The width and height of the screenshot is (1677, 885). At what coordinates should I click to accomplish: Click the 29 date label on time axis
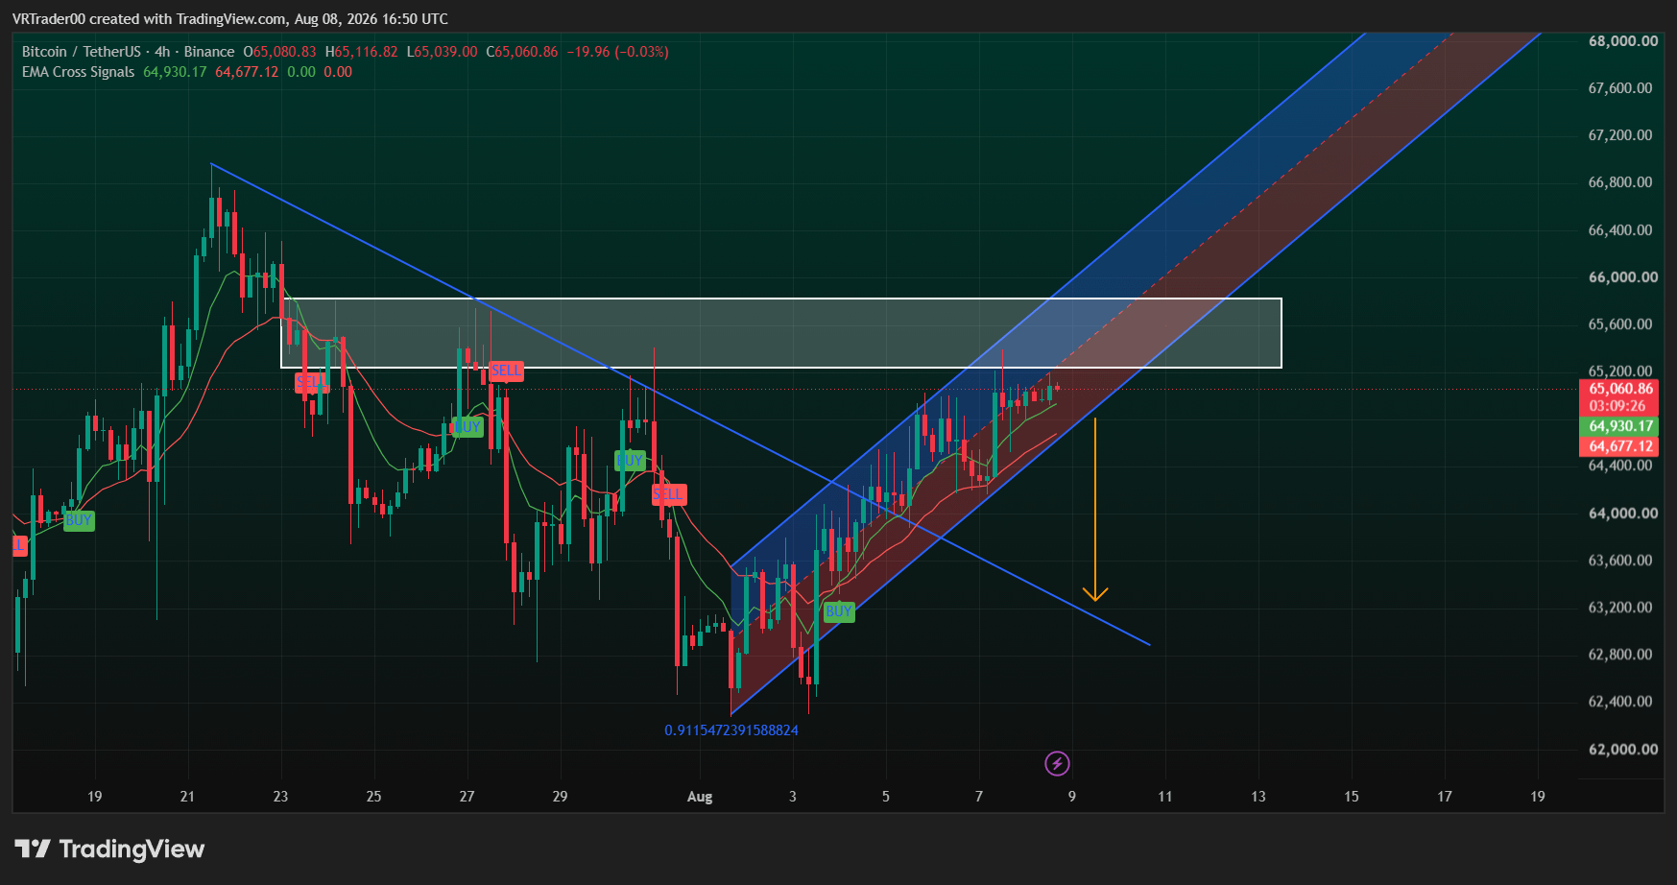[x=560, y=797]
